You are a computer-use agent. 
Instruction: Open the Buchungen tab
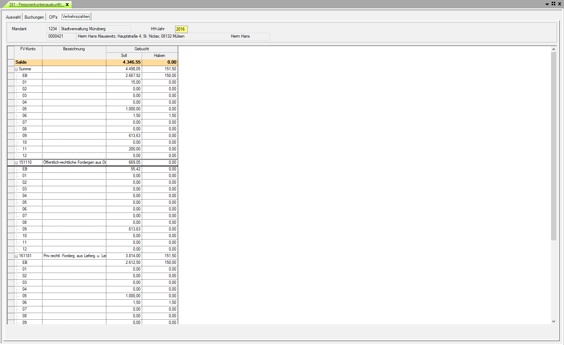click(34, 17)
